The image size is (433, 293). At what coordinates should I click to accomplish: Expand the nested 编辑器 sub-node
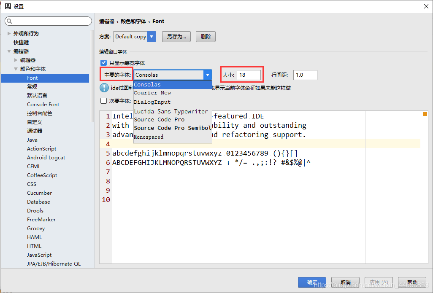pyautogui.click(x=16, y=60)
